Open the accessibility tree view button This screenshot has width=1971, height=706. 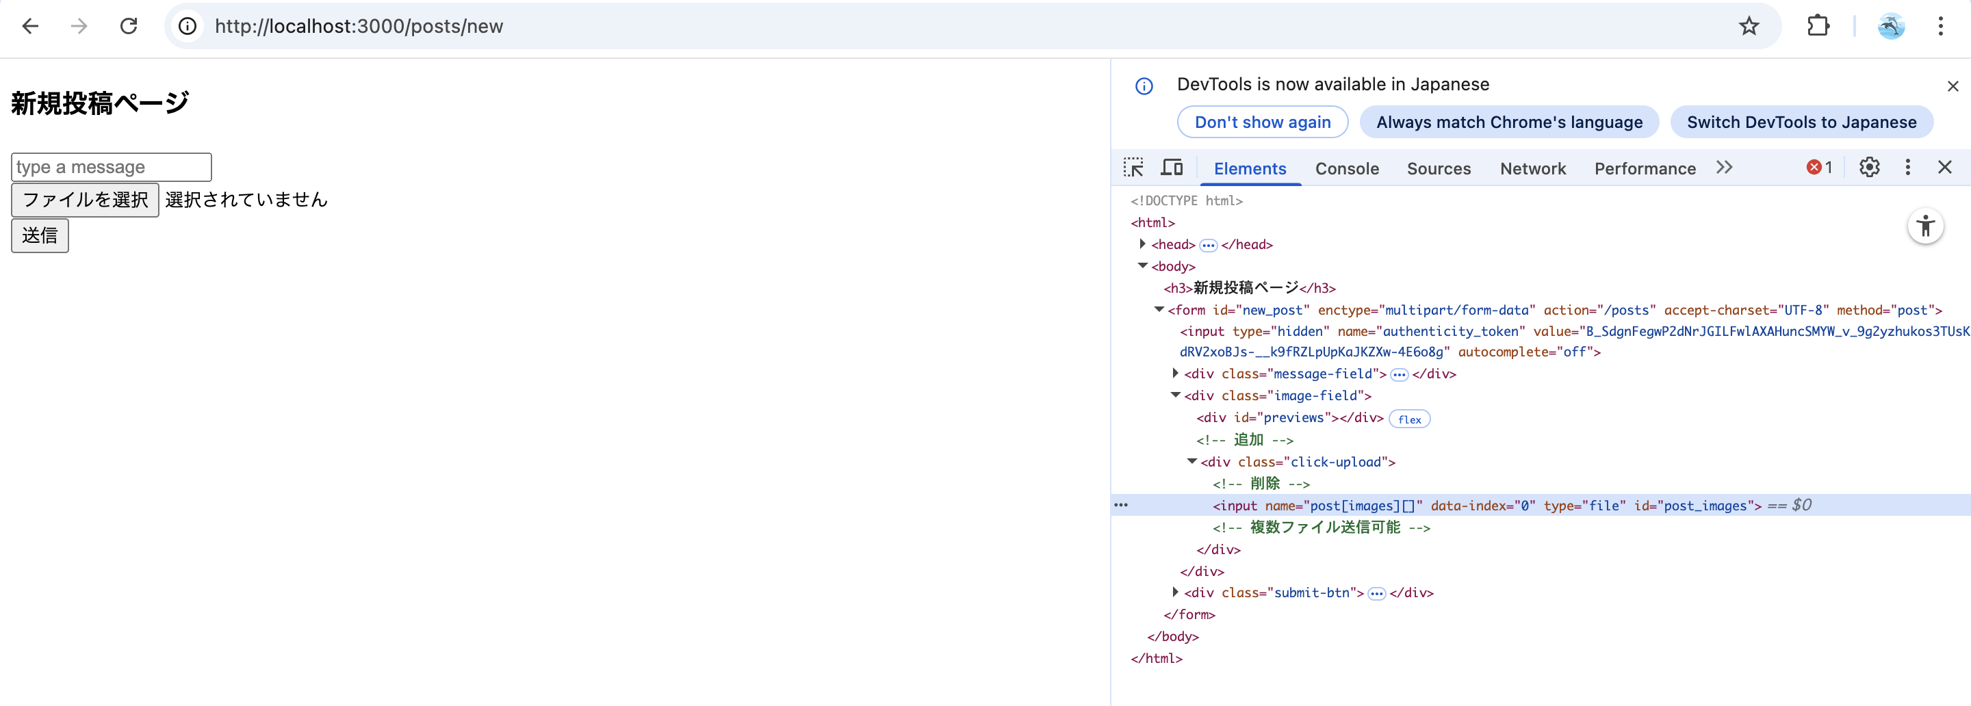coord(1925,226)
